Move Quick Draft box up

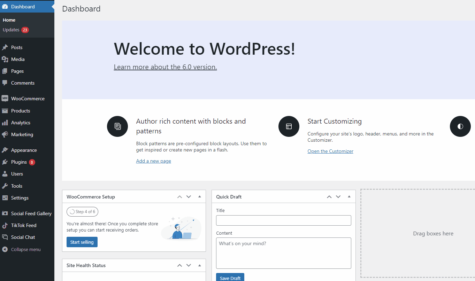point(329,197)
